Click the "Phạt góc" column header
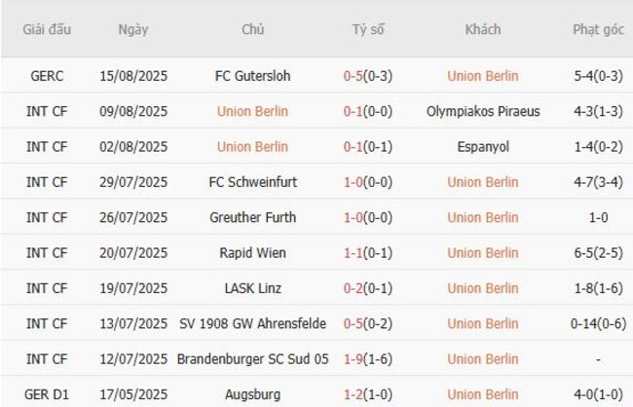Image resolution: width=633 pixels, height=407 pixels. click(x=598, y=29)
